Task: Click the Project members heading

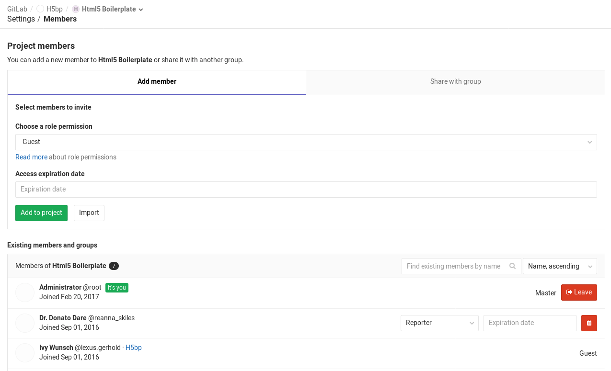Action: pos(41,46)
